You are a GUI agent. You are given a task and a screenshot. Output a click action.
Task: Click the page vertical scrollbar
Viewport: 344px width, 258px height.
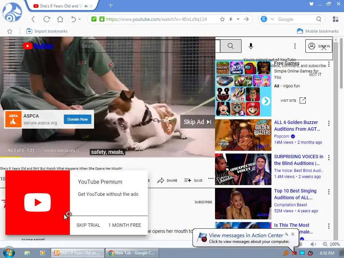(341, 63)
